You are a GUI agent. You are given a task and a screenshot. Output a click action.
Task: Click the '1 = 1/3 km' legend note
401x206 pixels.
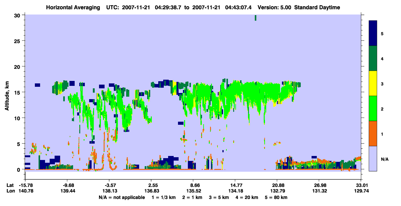[164, 197]
